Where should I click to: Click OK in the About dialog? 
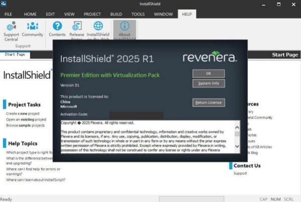point(209,73)
